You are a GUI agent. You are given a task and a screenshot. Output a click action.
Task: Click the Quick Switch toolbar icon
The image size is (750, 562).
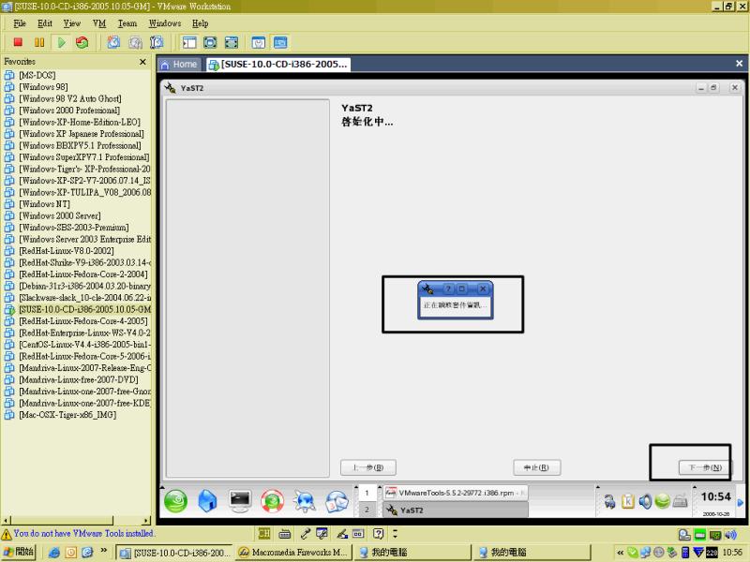point(210,42)
